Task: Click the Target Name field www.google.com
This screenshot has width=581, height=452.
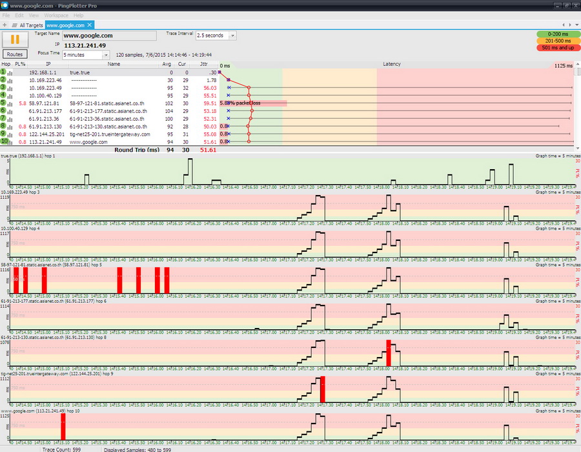Action: coord(108,36)
